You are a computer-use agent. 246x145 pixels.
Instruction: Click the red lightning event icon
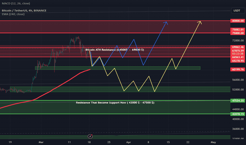91,136
